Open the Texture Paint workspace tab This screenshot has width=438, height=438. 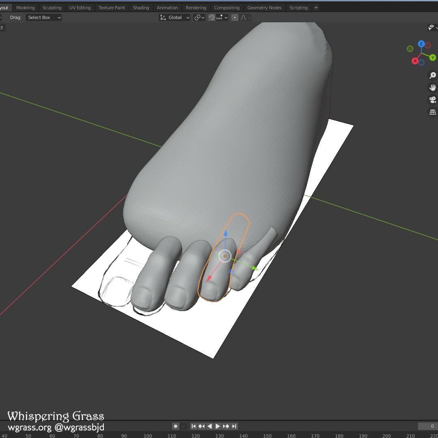click(x=112, y=8)
